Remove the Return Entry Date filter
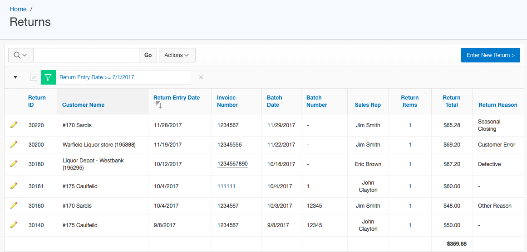Viewport: 527px width, 252px height. 201,77
